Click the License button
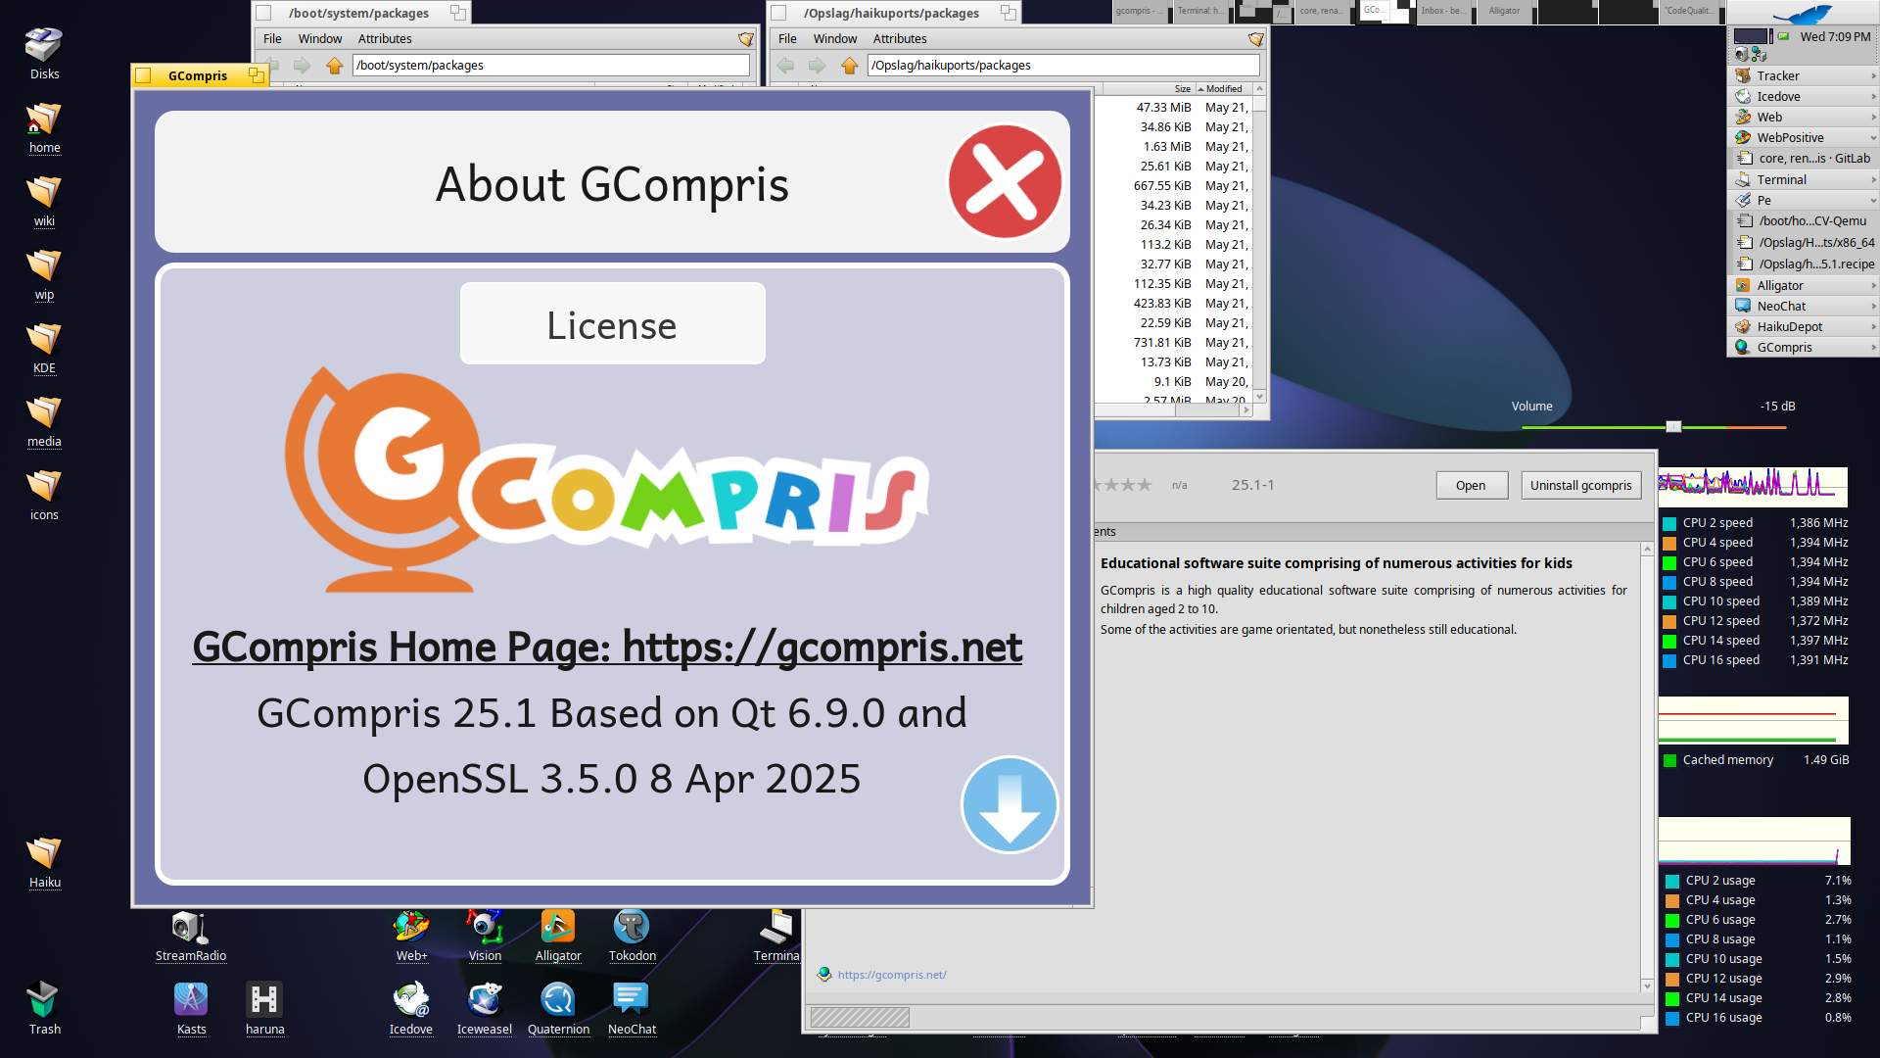The width and height of the screenshot is (1880, 1058). click(612, 324)
